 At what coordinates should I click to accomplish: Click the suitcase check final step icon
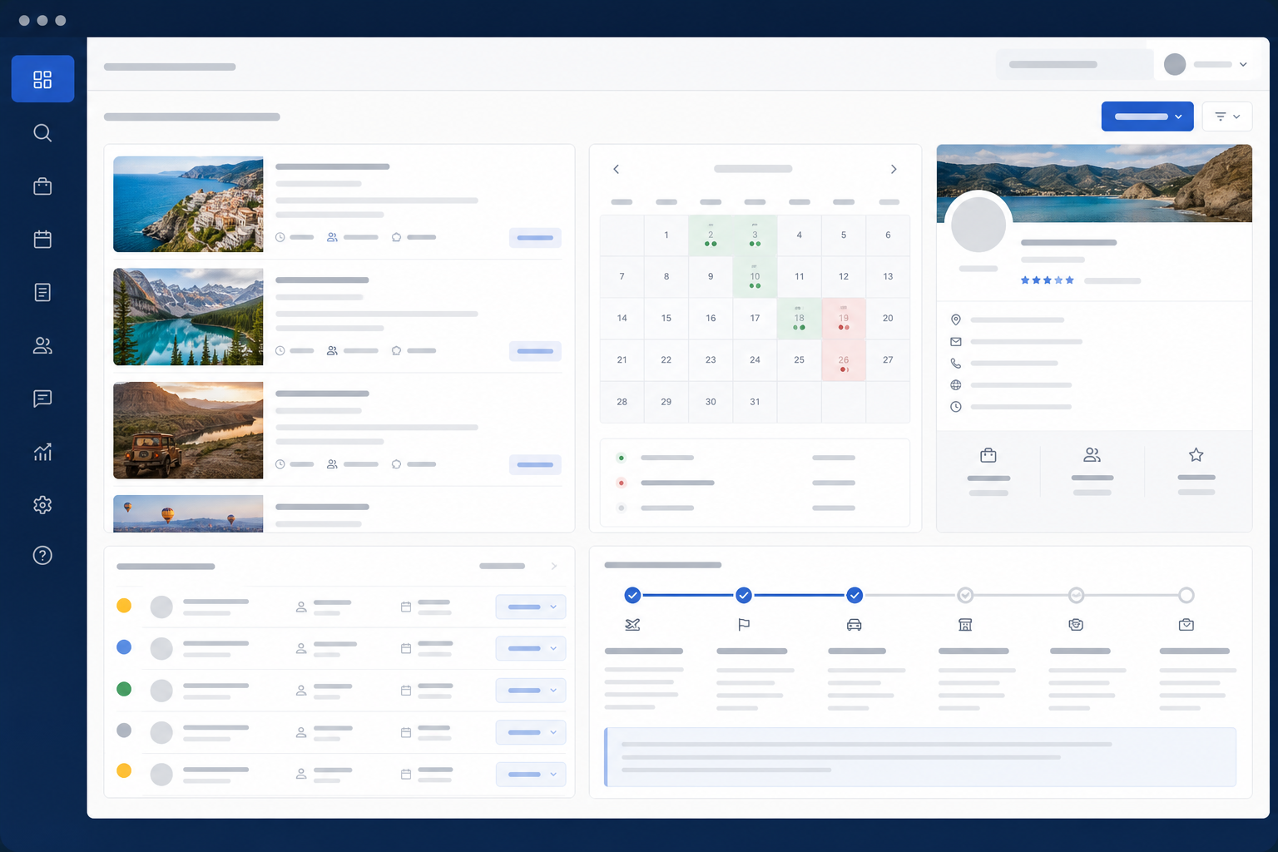pos(1186,625)
